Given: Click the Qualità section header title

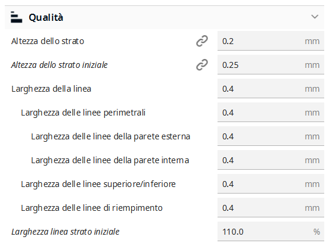Looking at the screenshot, I should coord(46,17).
